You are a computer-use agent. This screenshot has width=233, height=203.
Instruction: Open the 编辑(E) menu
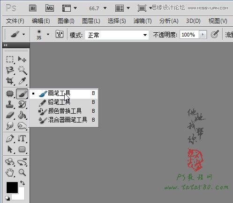(41, 21)
